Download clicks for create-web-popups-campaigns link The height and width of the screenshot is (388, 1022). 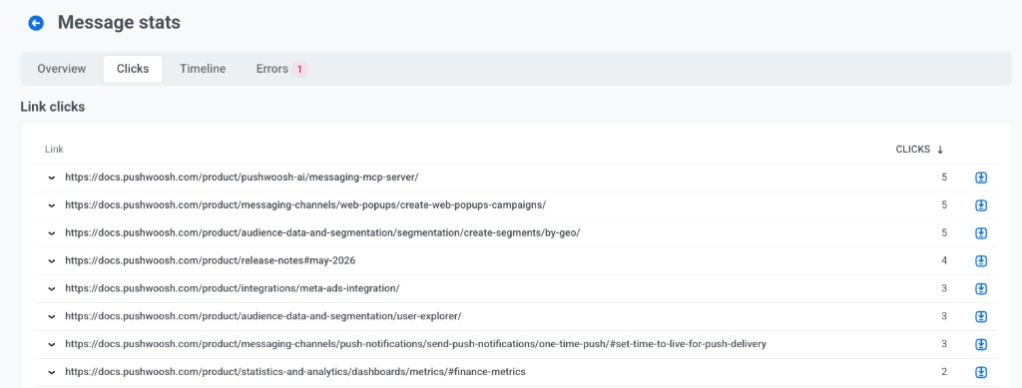[981, 205]
